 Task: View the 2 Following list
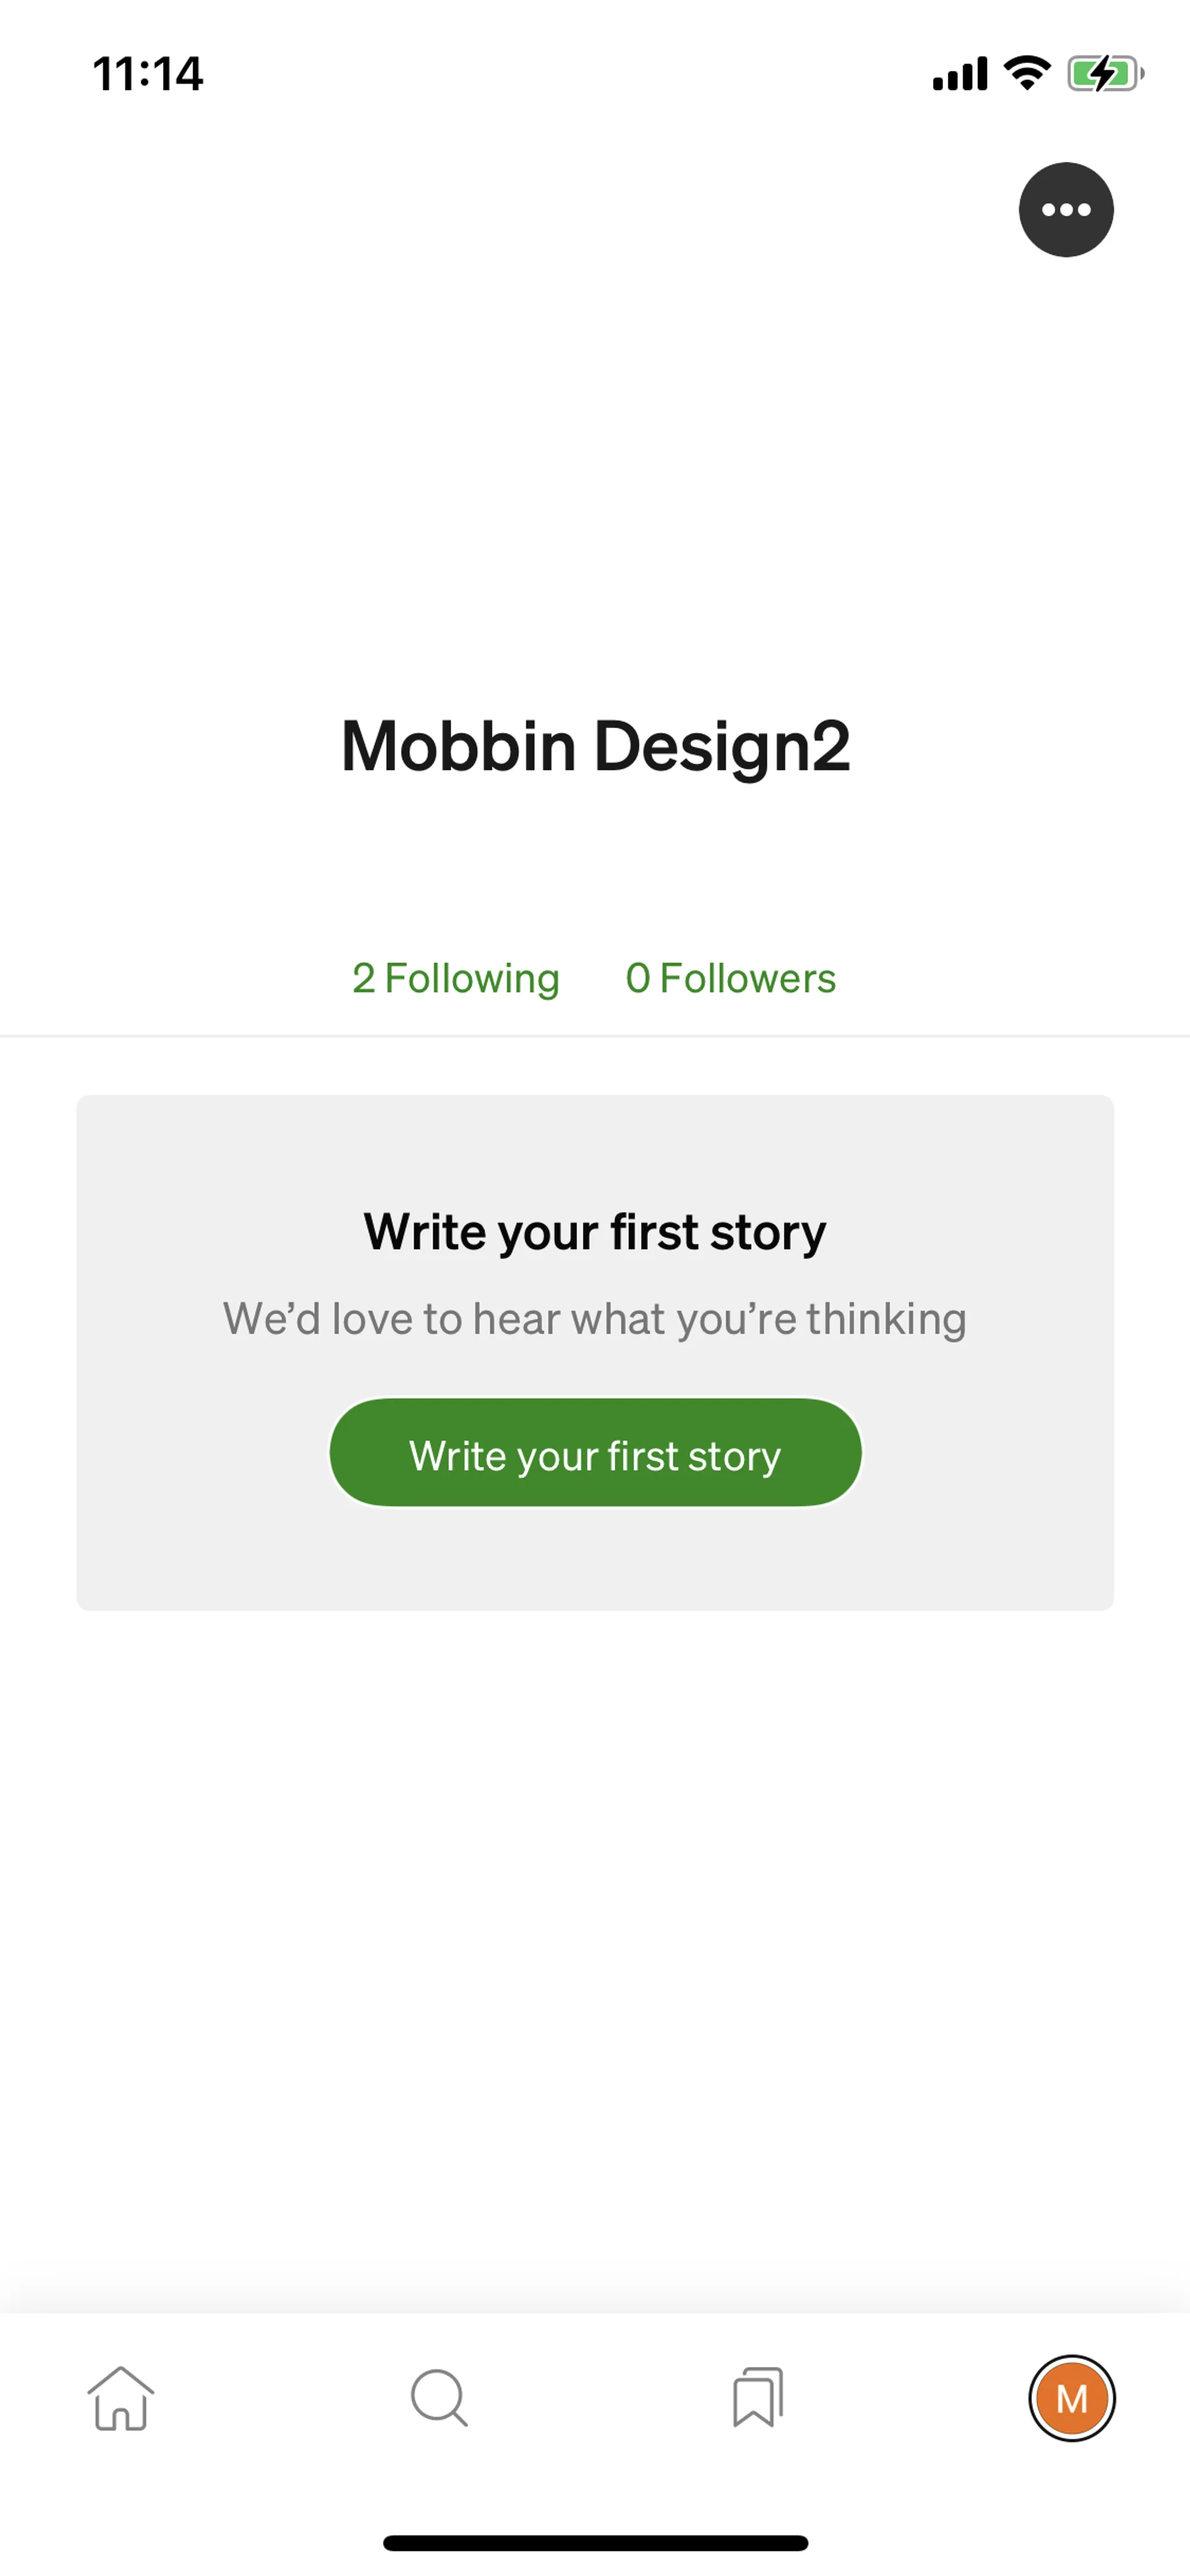click(x=456, y=978)
